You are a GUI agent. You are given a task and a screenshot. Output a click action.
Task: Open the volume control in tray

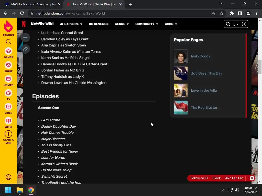237,190
